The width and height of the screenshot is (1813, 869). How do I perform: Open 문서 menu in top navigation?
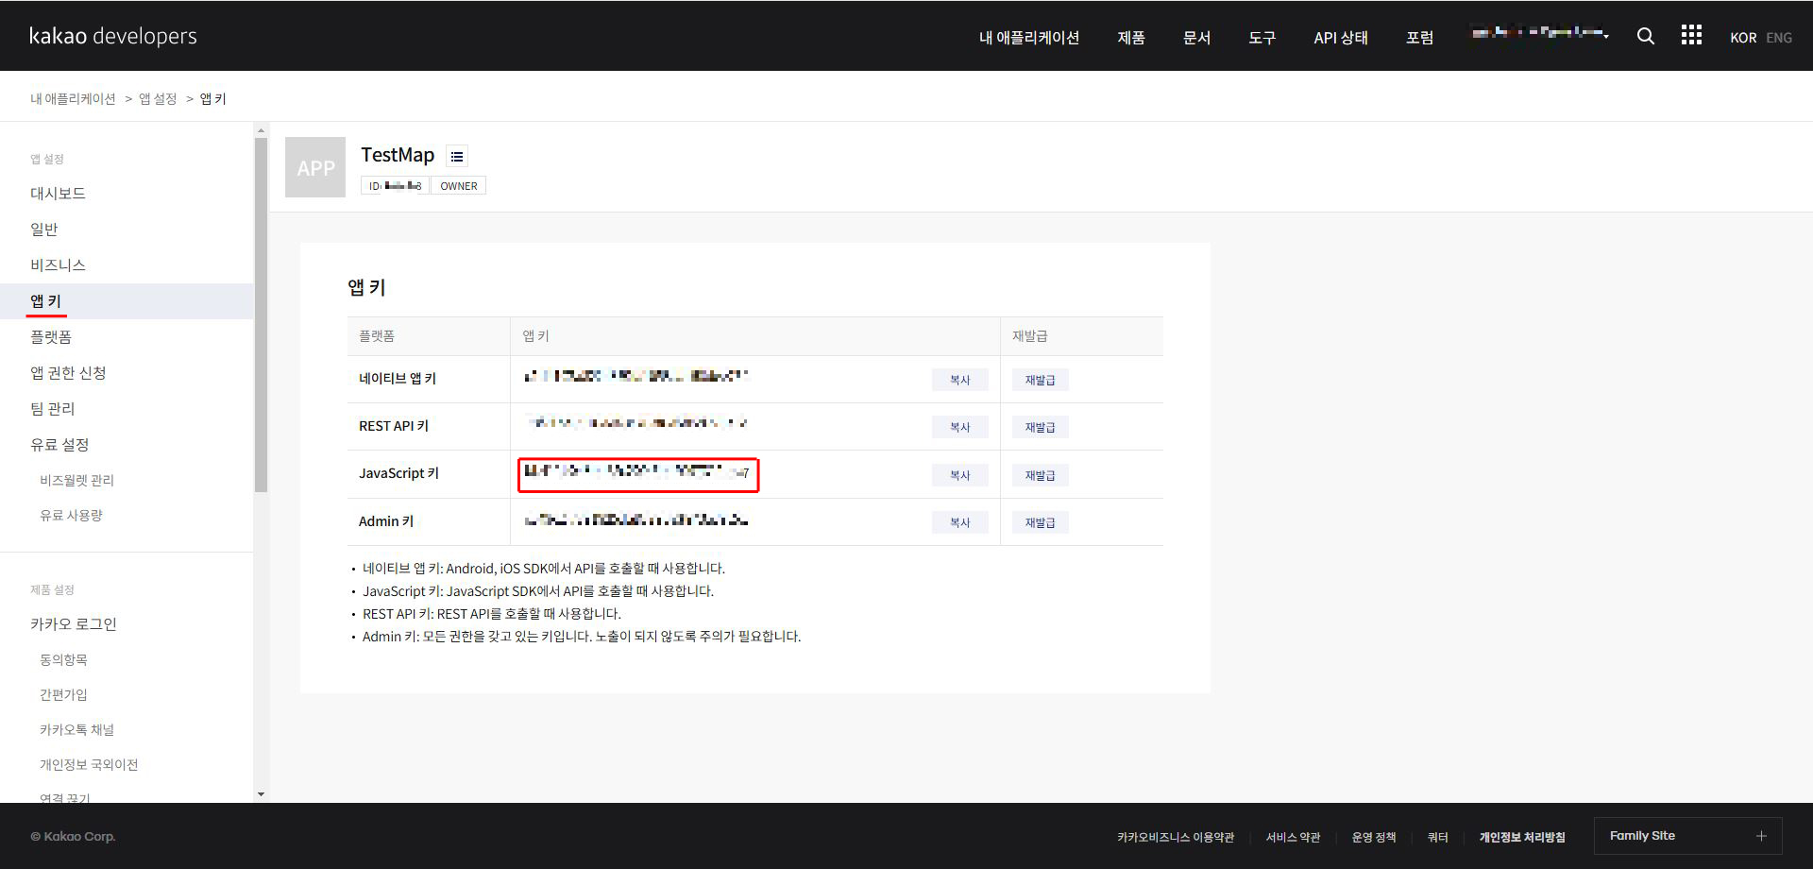coord(1196,38)
